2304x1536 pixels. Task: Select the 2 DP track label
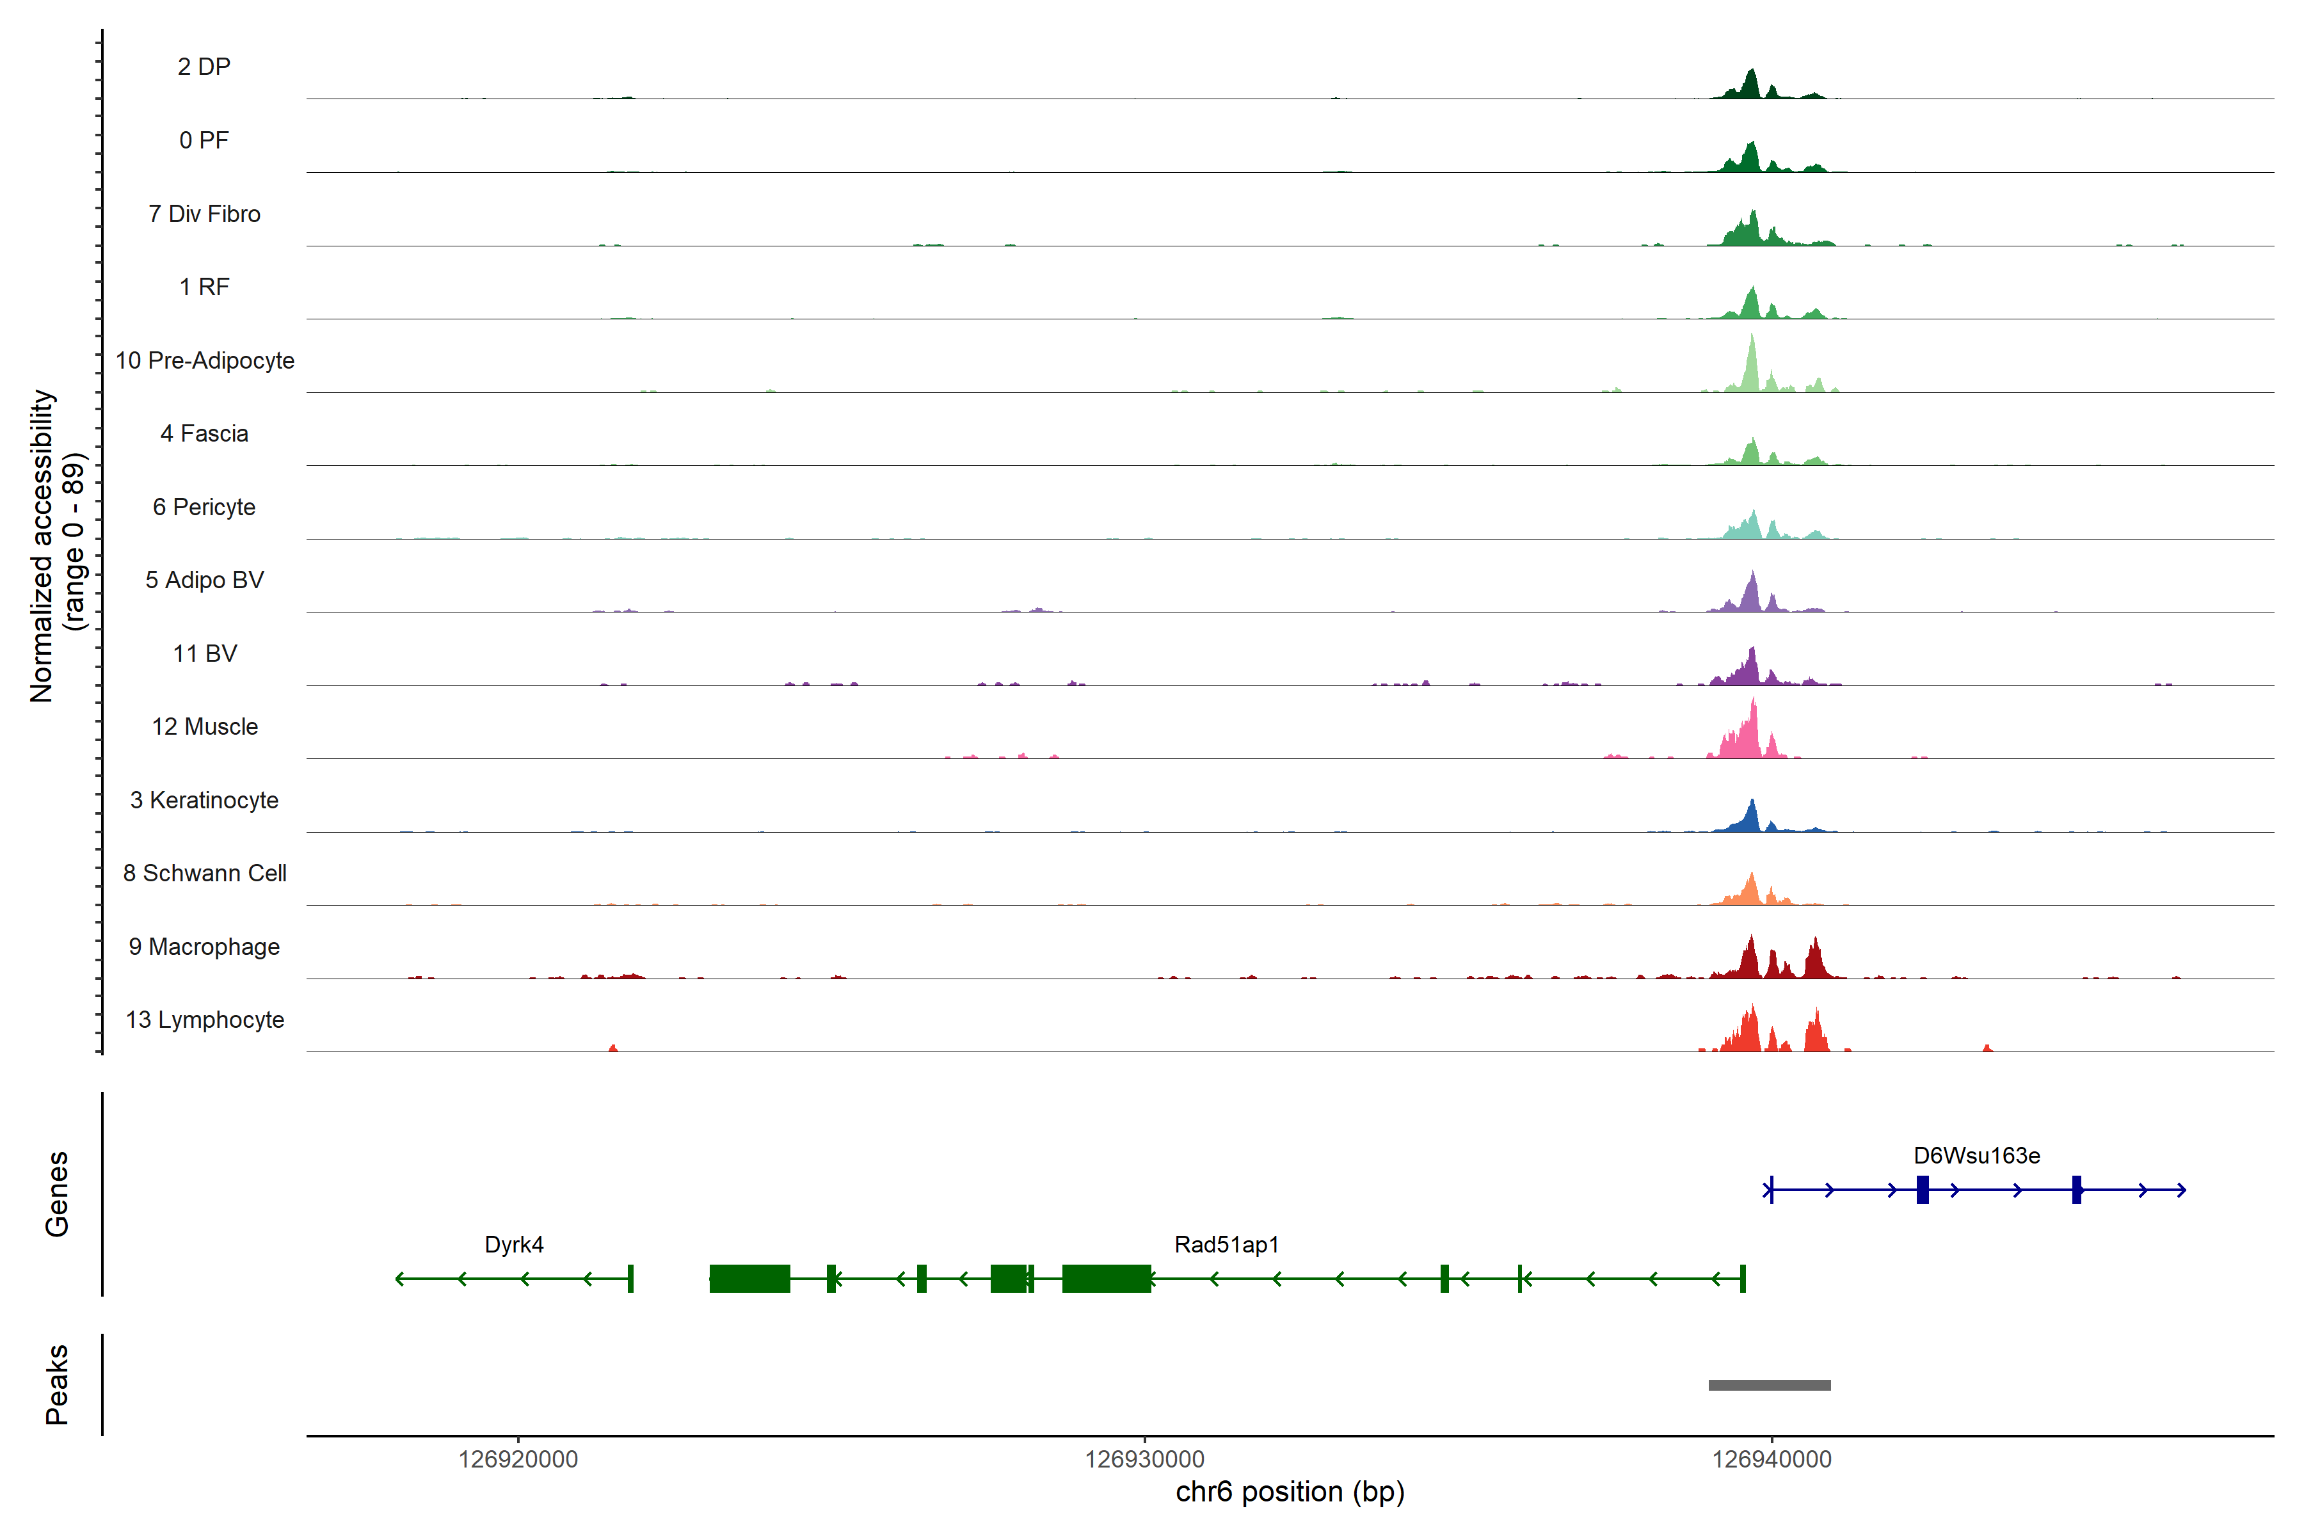(204, 67)
